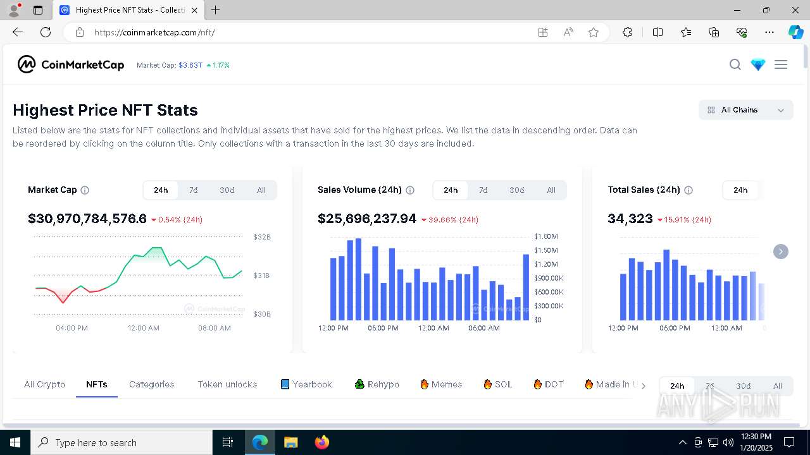The width and height of the screenshot is (810, 455).
Task: Open Task View on the taskbar
Action: click(x=228, y=442)
